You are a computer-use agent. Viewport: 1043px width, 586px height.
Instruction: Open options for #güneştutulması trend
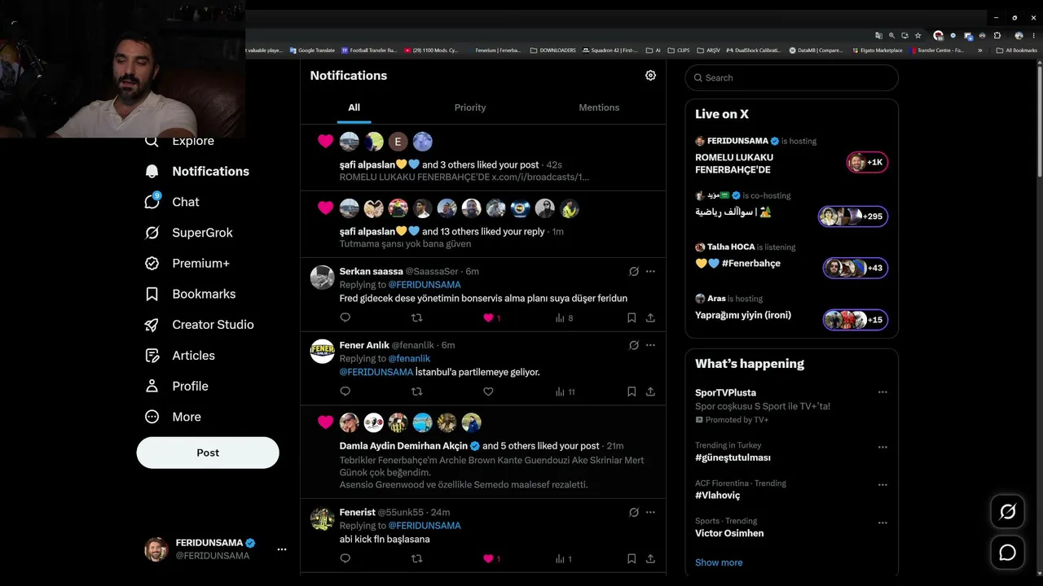click(882, 447)
